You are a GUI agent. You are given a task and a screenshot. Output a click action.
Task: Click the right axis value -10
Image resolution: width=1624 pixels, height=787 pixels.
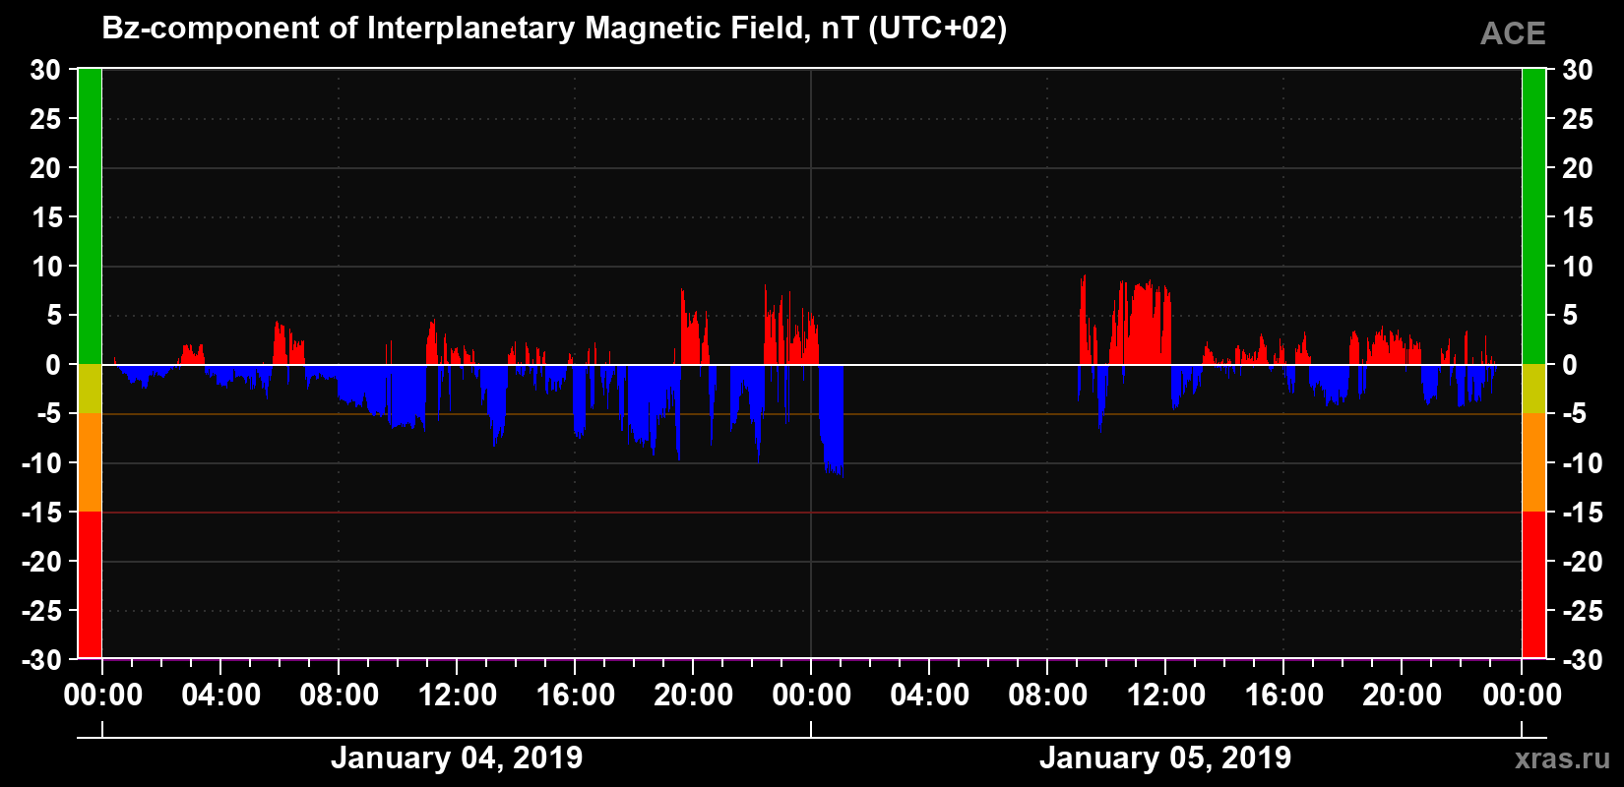click(1583, 463)
